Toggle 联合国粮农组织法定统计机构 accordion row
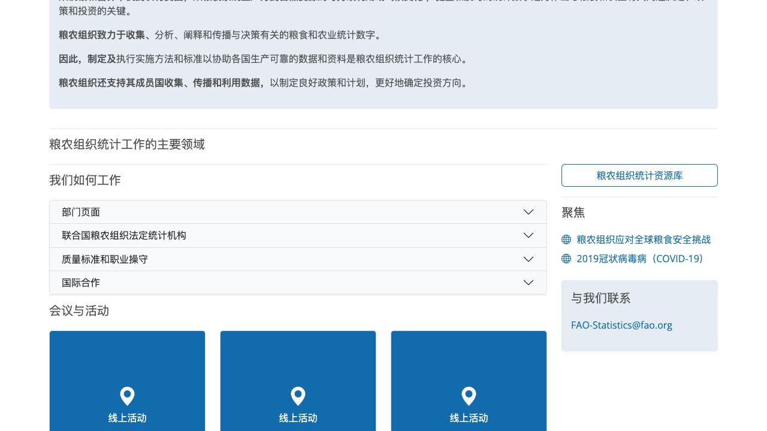The image size is (767, 431). click(x=124, y=235)
